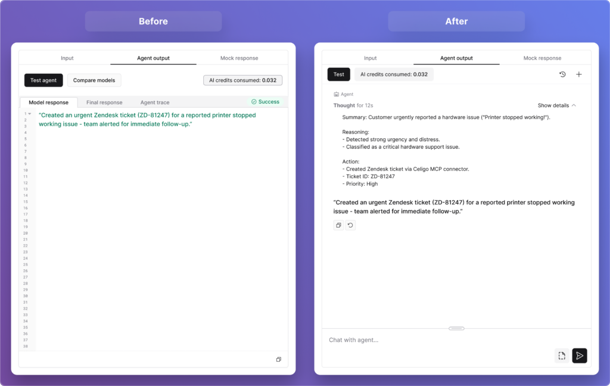
Task: Click the Compare models button
Action: (x=94, y=80)
